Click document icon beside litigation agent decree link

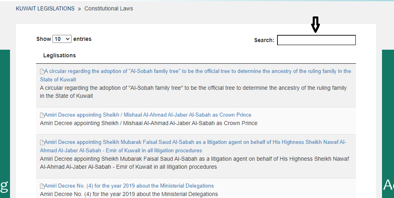click(42, 143)
